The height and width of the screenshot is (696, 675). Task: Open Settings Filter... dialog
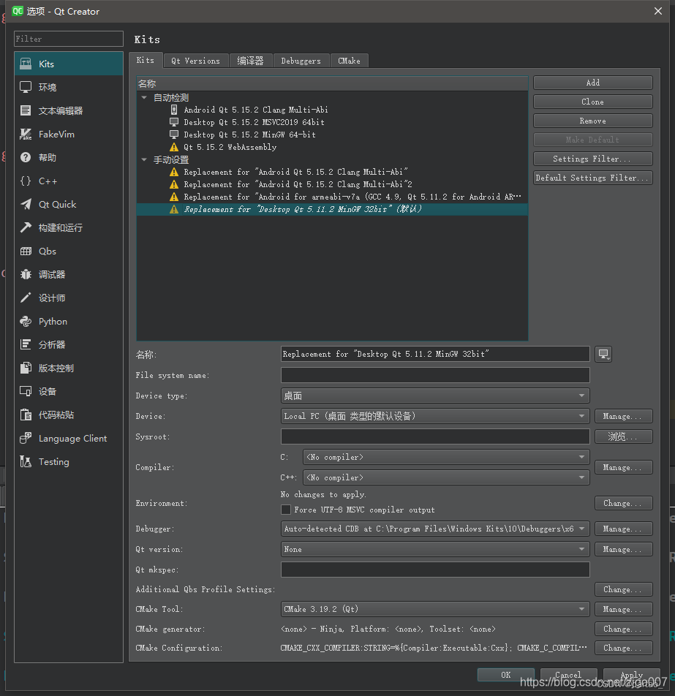click(x=593, y=159)
